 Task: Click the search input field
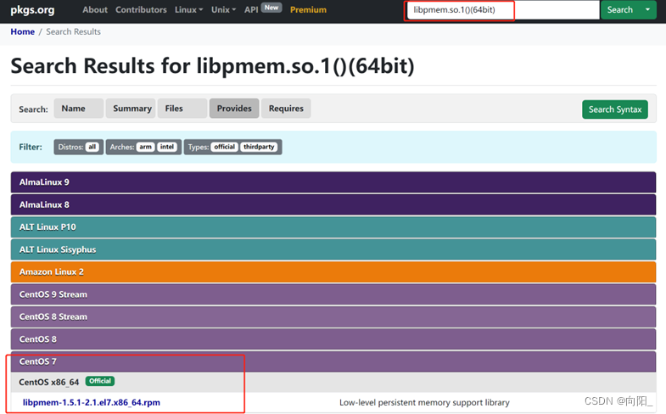tap(503, 10)
